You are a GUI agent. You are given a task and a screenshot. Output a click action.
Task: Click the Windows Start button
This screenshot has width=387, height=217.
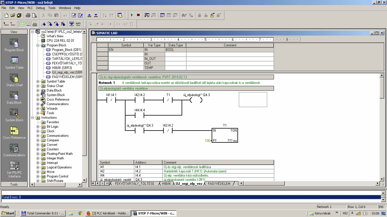coord(8,213)
